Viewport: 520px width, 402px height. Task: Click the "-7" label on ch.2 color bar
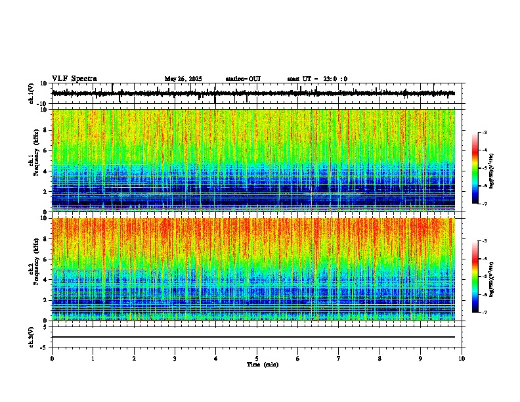(485, 313)
